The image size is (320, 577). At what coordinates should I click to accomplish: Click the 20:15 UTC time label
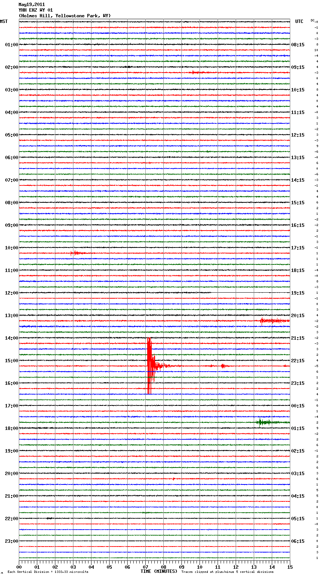click(298, 316)
